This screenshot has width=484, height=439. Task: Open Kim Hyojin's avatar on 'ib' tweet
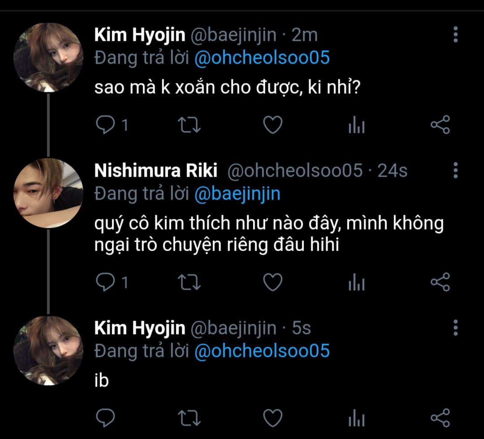[x=48, y=350]
